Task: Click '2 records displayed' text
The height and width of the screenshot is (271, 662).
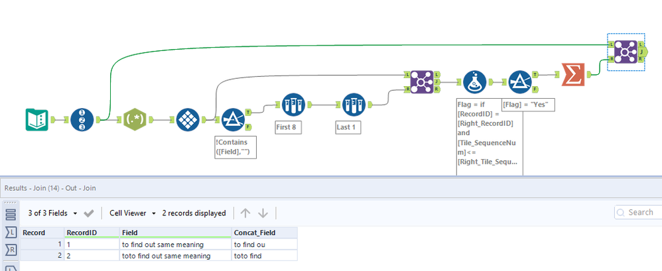Action: coord(194,213)
